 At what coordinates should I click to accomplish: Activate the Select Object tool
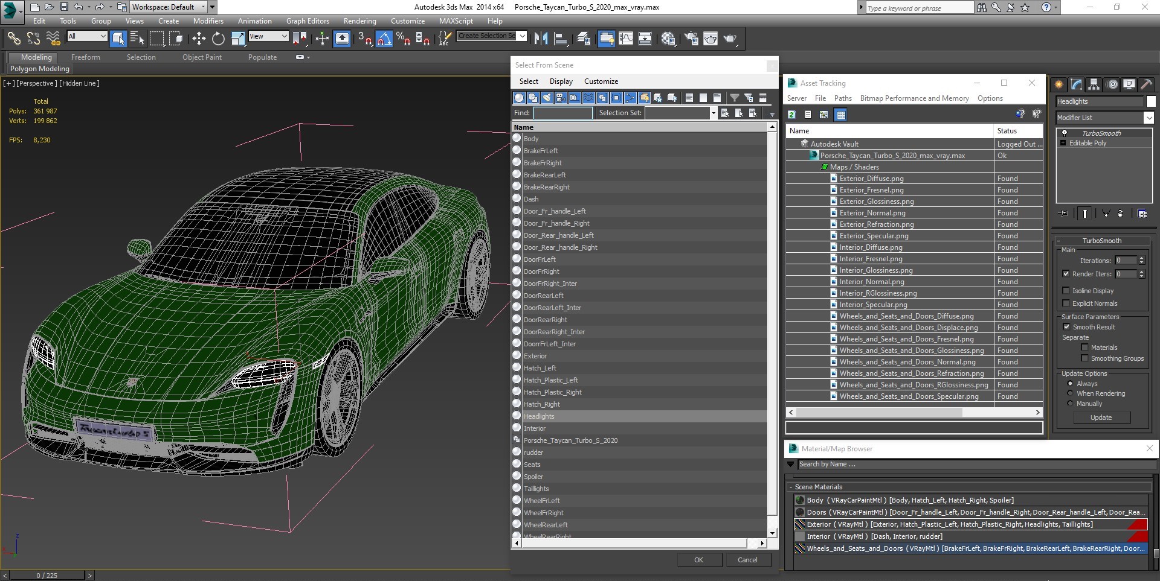click(118, 39)
